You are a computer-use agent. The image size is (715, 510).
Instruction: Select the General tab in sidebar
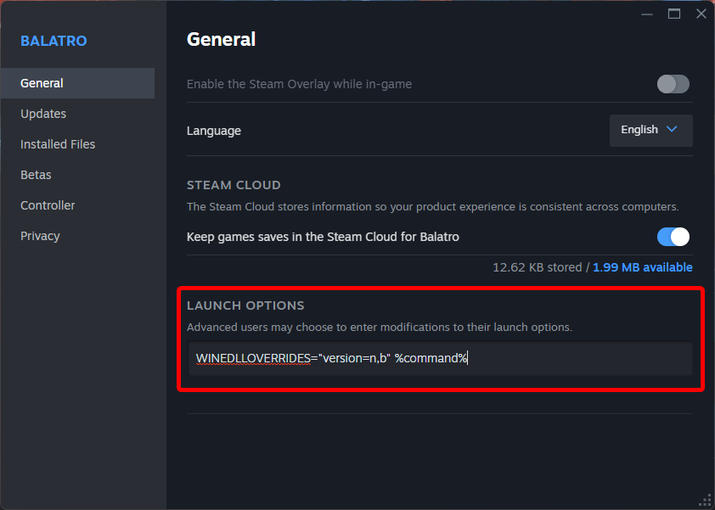pyautogui.click(x=42, y=83)
